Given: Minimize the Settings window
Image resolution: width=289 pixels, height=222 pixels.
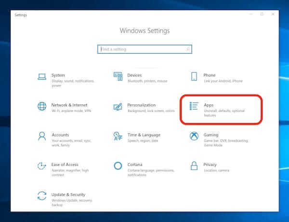Looking at the screenshot, I should pyautogui.click(x=251, y=14).
